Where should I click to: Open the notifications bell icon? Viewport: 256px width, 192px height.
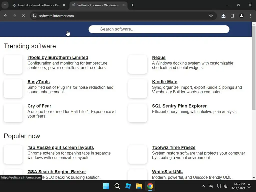click(249, 186)
